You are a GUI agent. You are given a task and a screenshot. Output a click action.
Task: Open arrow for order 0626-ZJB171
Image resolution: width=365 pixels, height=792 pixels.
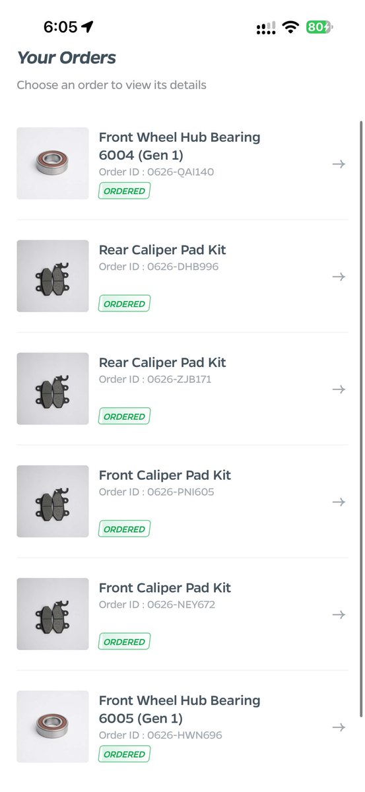tap(339, 389)
